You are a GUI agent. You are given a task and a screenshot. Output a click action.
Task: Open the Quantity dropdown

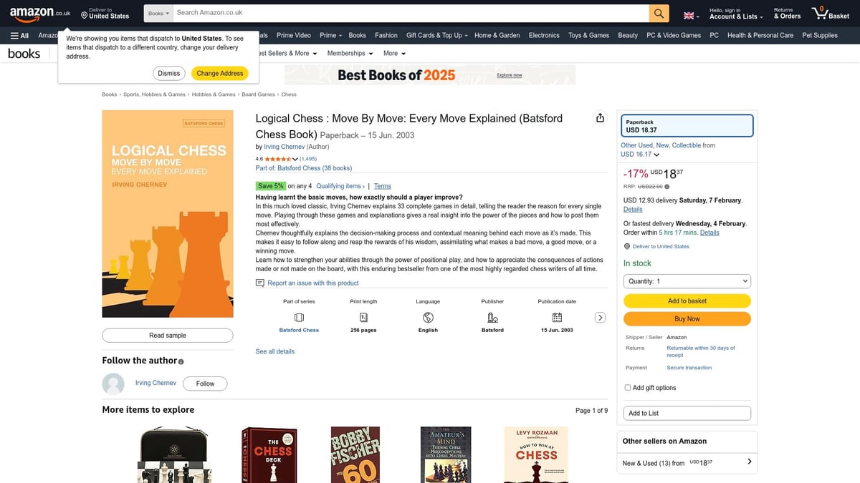[687, 281]
